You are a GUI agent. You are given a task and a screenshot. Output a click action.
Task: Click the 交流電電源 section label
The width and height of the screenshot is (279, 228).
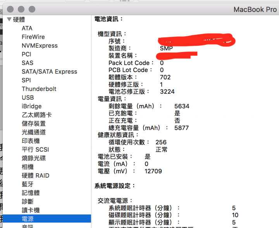[x=115, y=201]
